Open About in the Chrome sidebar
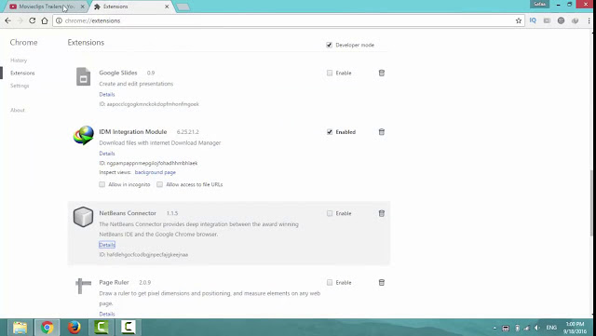Viewport: 596px width, 336px height. pyautogui.click(x=18, y=110)
